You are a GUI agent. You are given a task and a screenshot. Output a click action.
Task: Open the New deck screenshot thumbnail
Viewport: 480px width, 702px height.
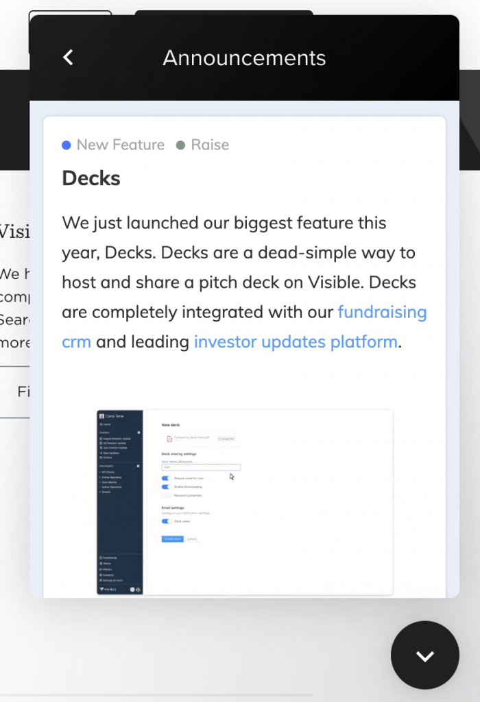[x=245, y=503]
